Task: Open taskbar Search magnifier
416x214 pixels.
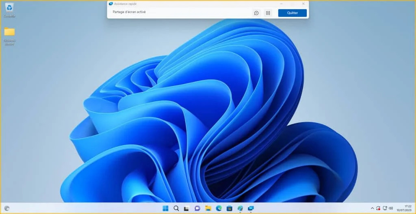Action: 176,208
